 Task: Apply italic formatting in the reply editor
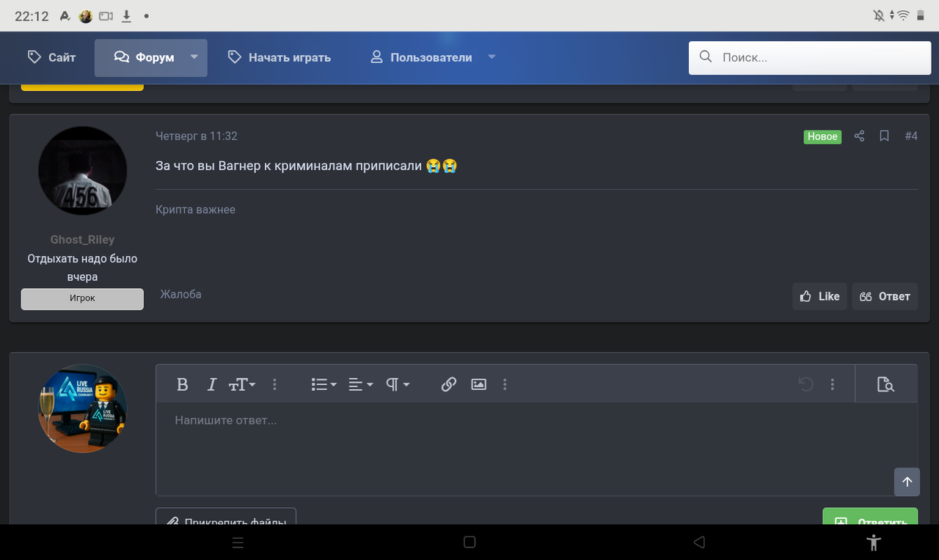point(211,383)
